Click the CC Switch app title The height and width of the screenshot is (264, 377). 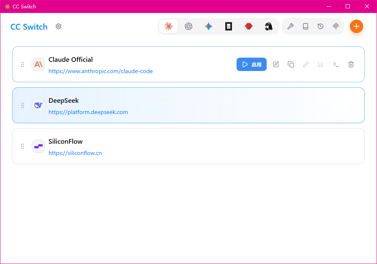tap(29, 27)
